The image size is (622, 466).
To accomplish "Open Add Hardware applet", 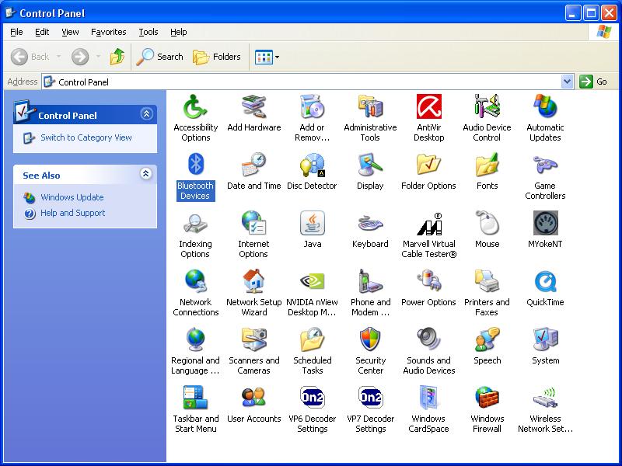I will [254, 107].
